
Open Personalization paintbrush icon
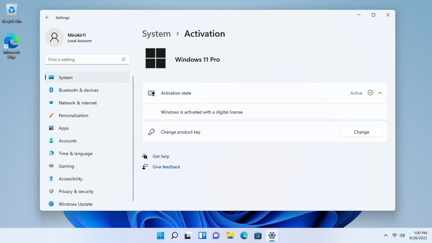point(51,115)
